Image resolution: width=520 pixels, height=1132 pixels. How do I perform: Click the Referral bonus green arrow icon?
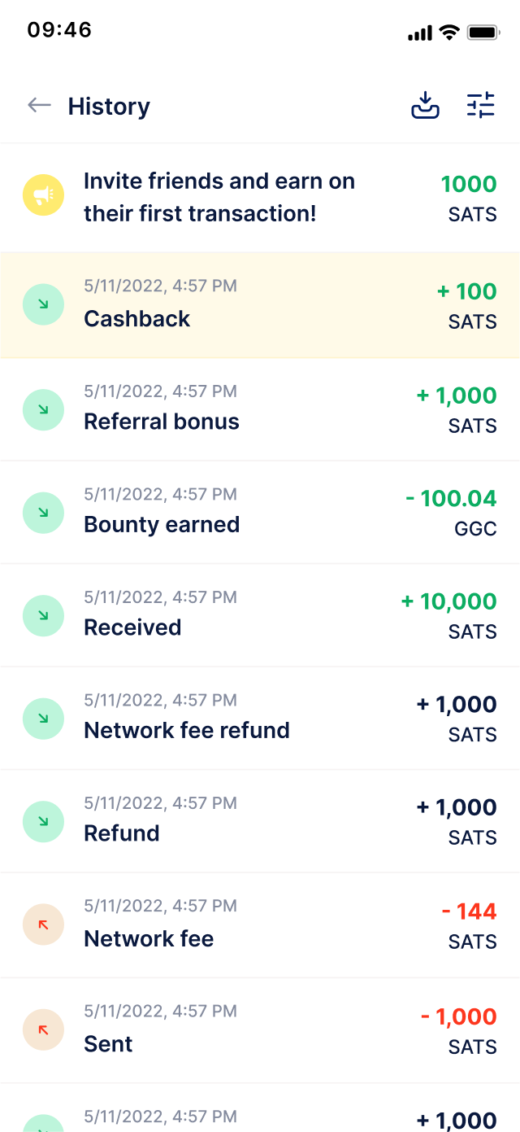(43, 409)
